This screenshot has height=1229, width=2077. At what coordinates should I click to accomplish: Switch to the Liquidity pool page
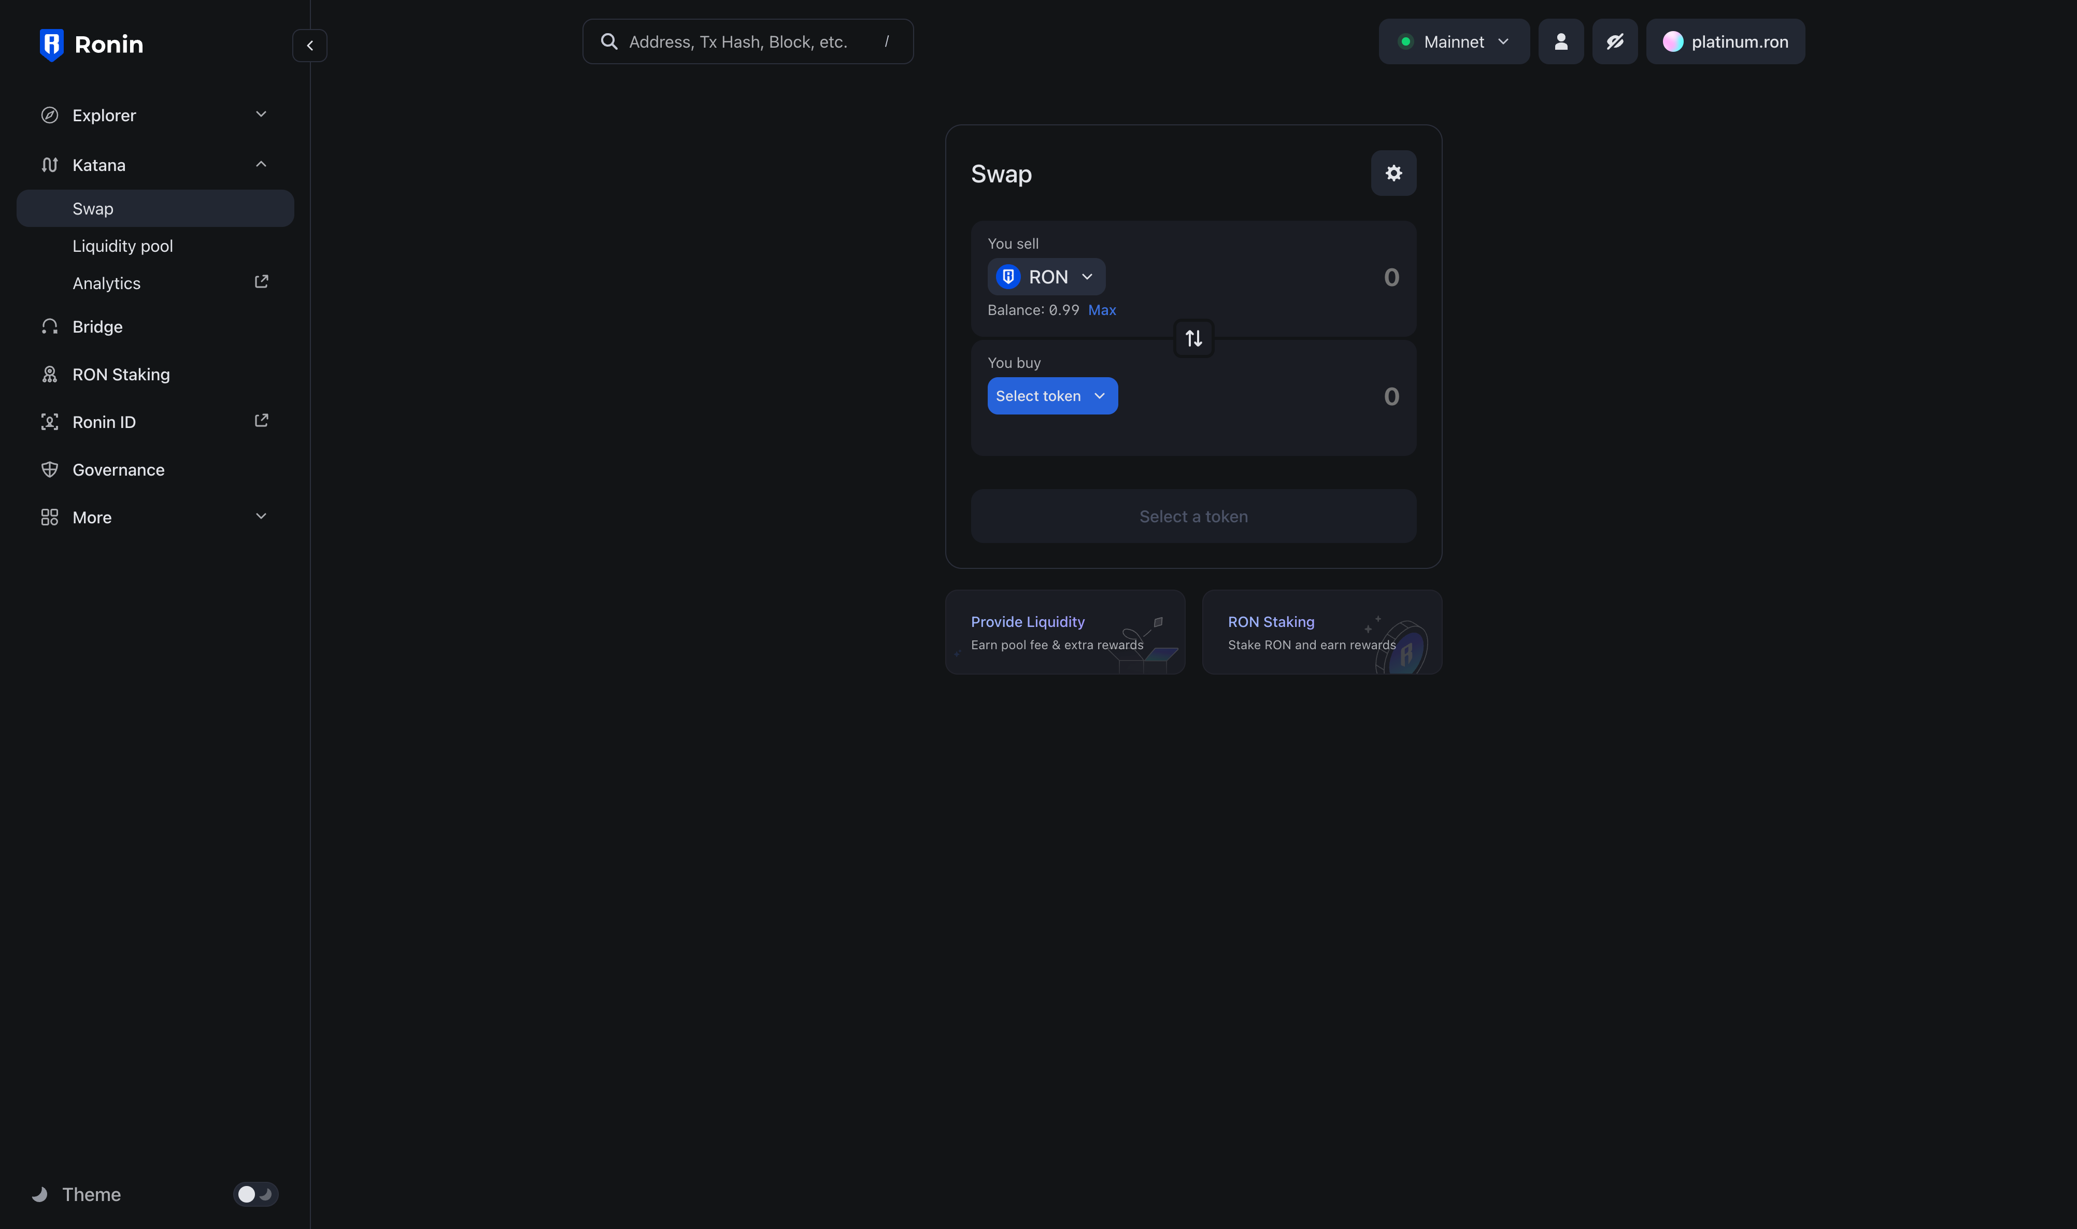(x=123, y=246)
